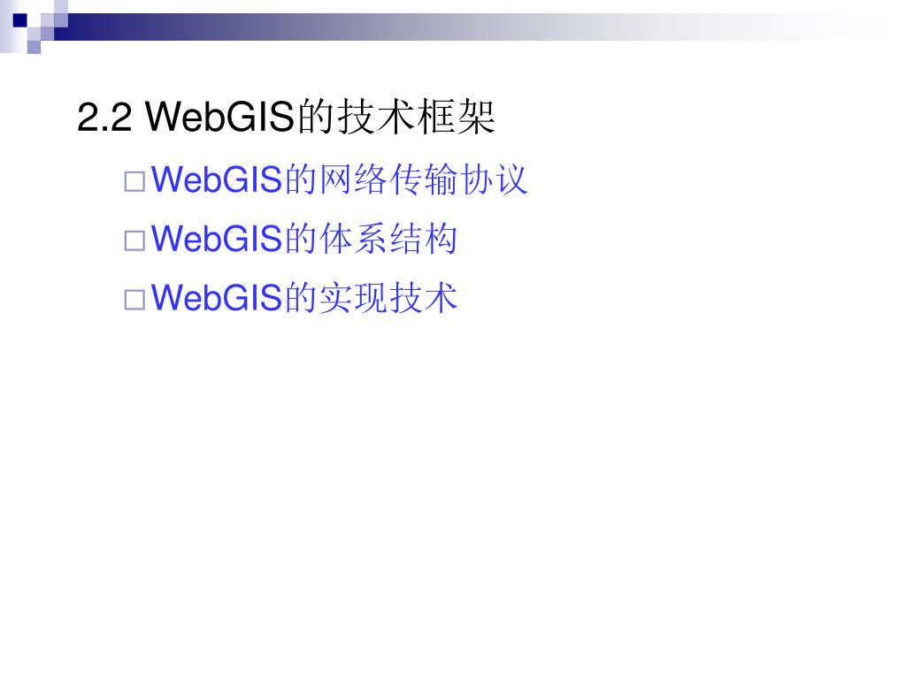Click the 网络传输协议 characters in first bullet
The height and width of the screenshot is (679, 906).
tap(424, 179)
